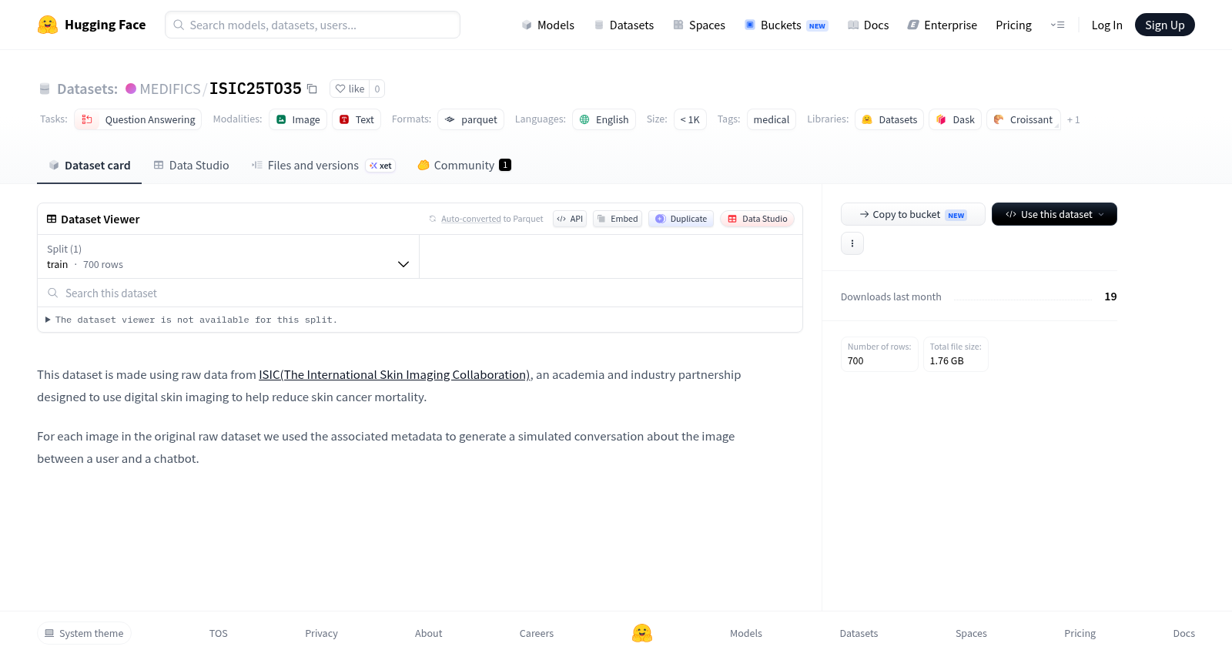Open Models in the top navigation
The height and width of the screenshot is (660, 1232).
point(547,25)
